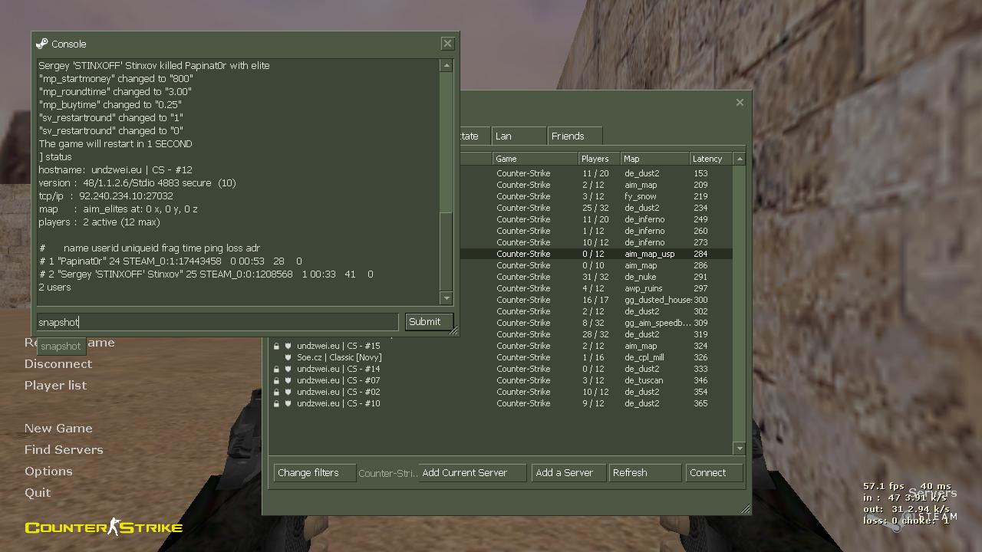This screenshot has width=982, height=552.
Task: Select server row with latency 209
Action: (x=596, y=185)
